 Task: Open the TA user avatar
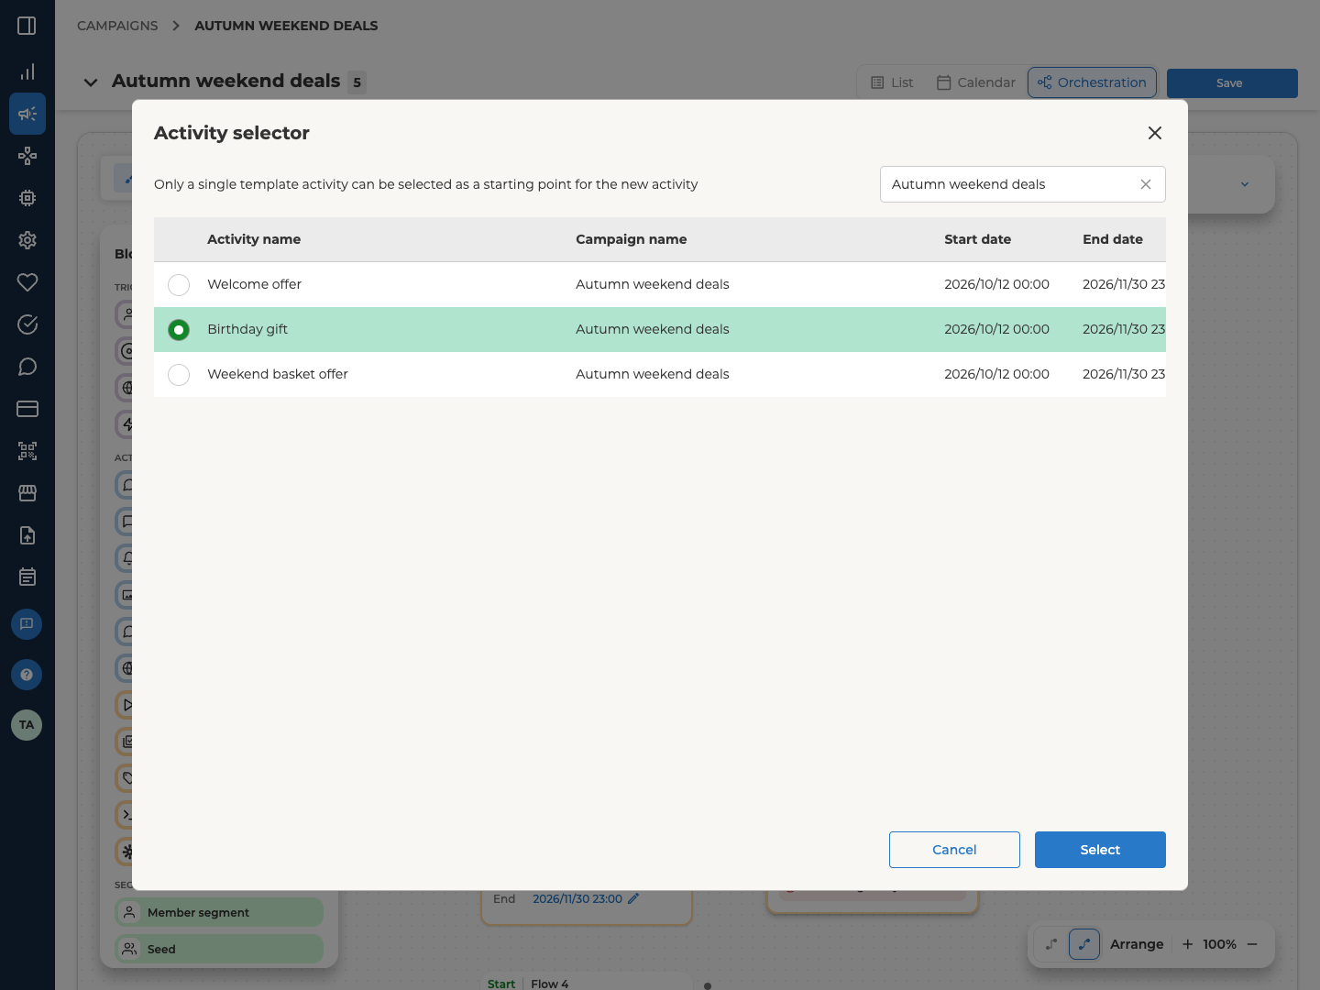click(27, 725)
